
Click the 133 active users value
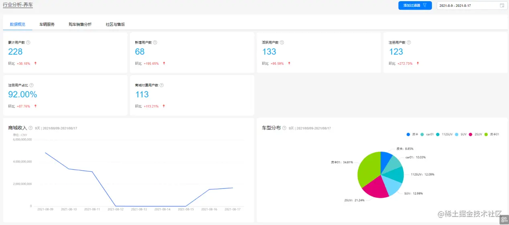point(269,52)
